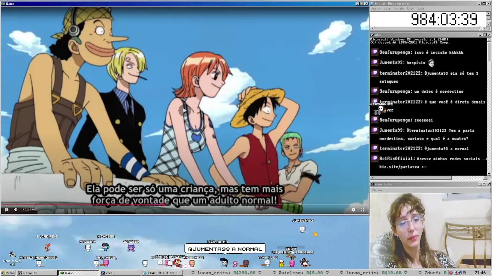Switch to Game taskbar button
This screenshot has width=492, height=276.
coord(78,273)
